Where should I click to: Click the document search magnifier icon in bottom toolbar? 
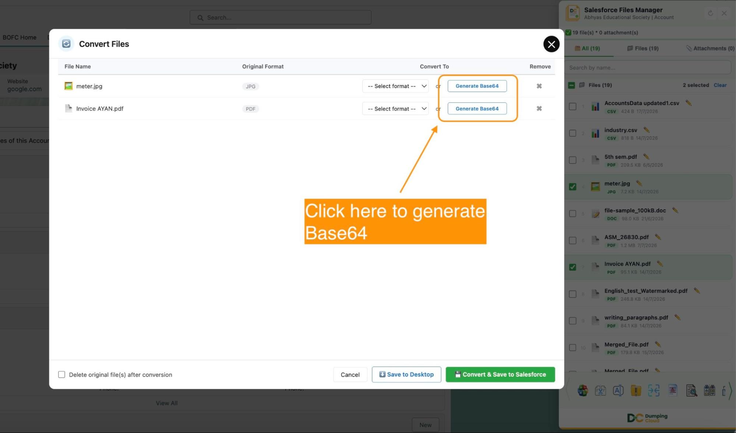tap(691, 390)
